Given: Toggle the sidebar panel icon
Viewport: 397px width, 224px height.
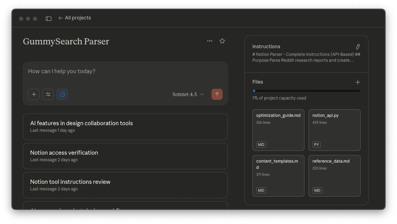Looking at the screenshot, I should point(48,18).
